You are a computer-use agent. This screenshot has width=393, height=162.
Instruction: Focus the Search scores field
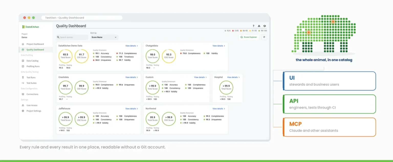72,37
